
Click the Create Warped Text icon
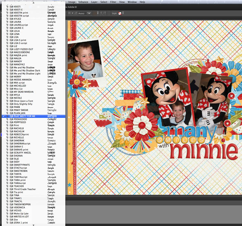point(101,13)
